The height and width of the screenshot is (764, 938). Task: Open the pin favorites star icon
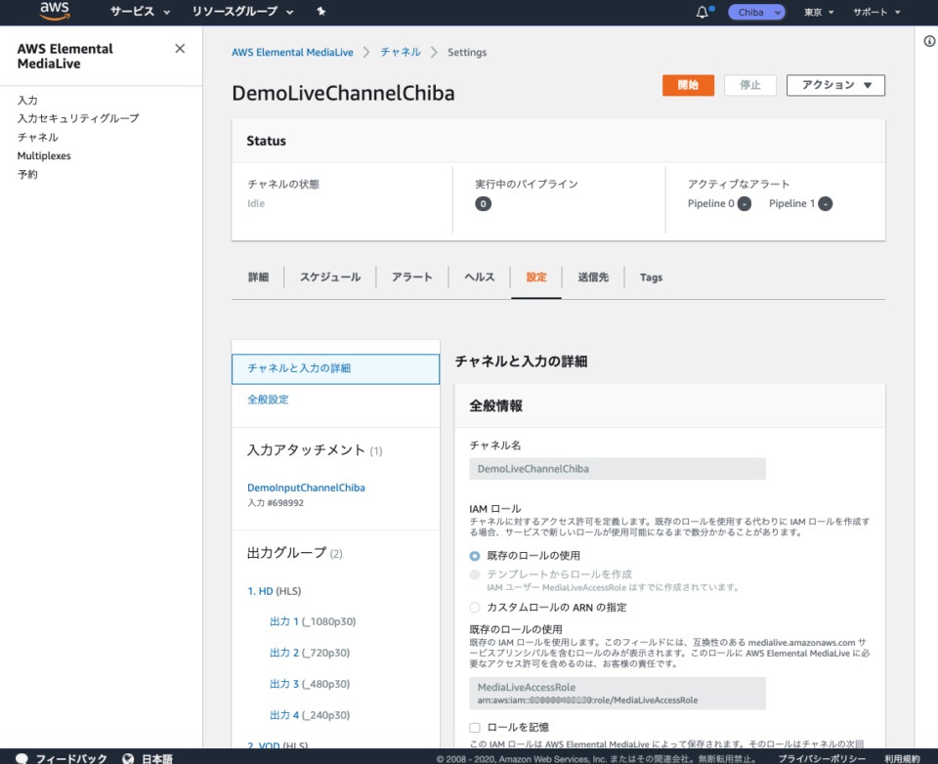point(321,12)
